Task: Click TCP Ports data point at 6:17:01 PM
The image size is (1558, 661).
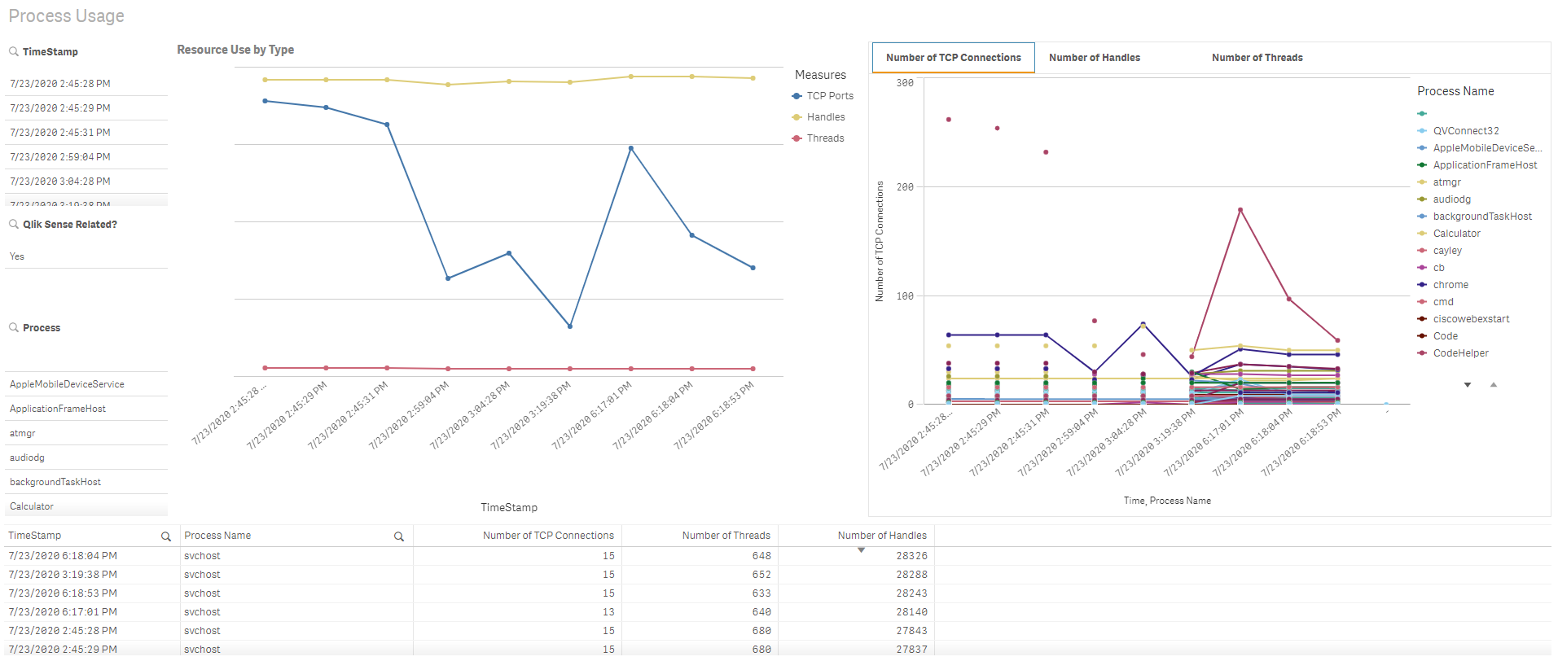Action: (630, 148)
